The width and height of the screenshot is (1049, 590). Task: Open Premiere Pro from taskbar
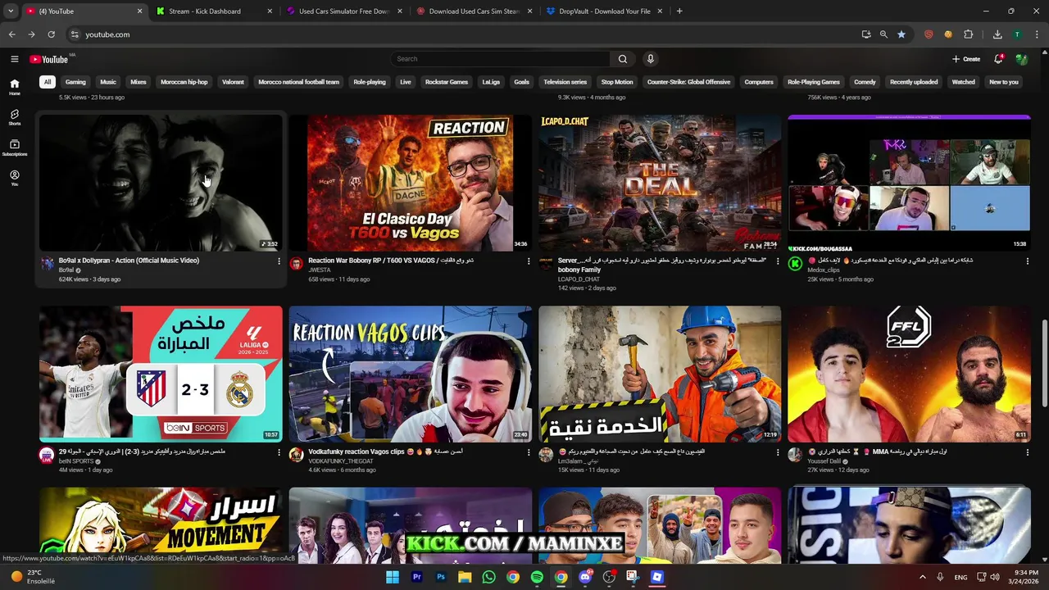pos(416,577)
